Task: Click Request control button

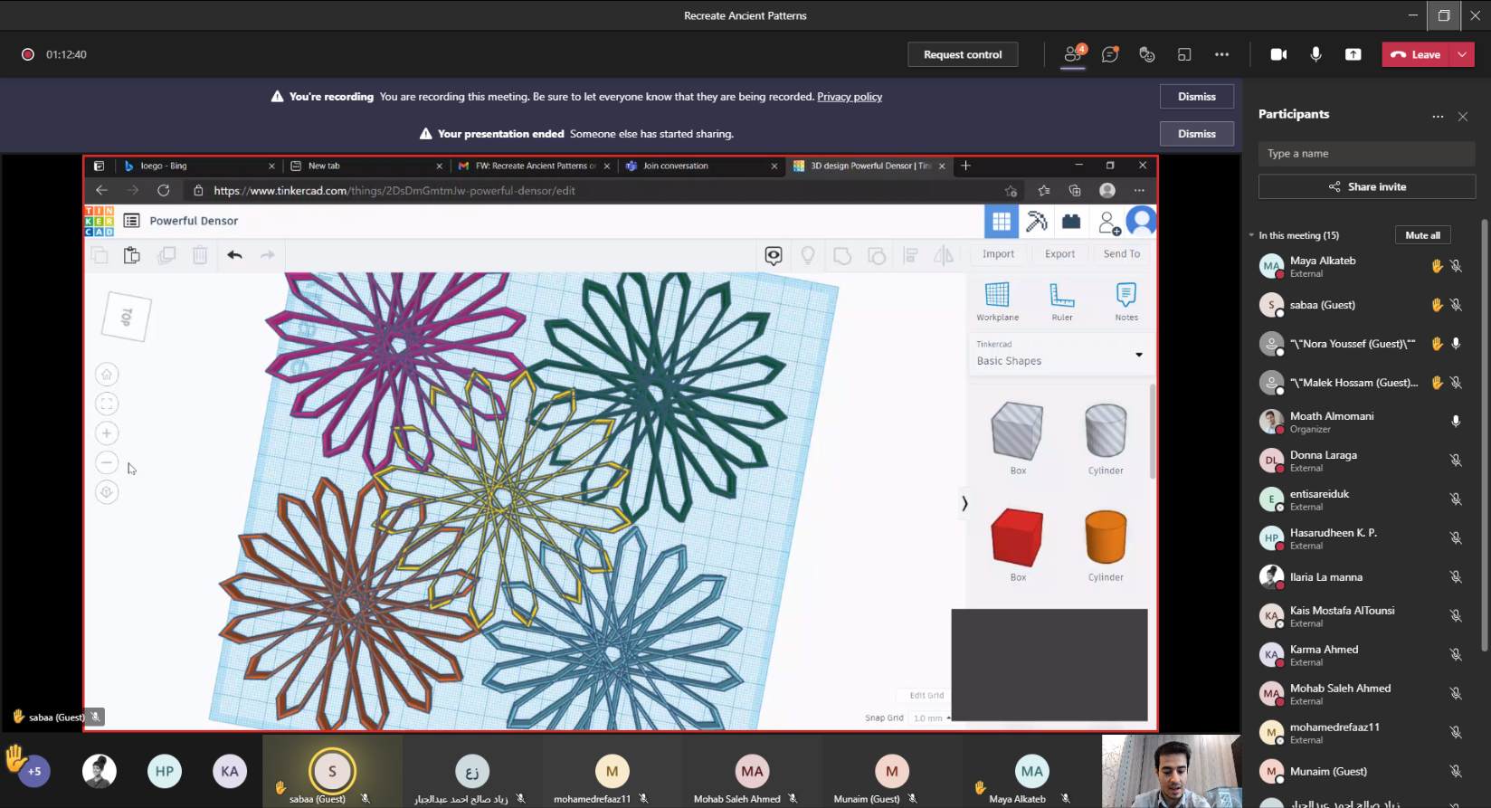Action: point(963,54)
